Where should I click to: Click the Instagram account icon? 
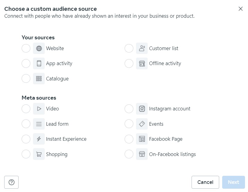point(142,109)
